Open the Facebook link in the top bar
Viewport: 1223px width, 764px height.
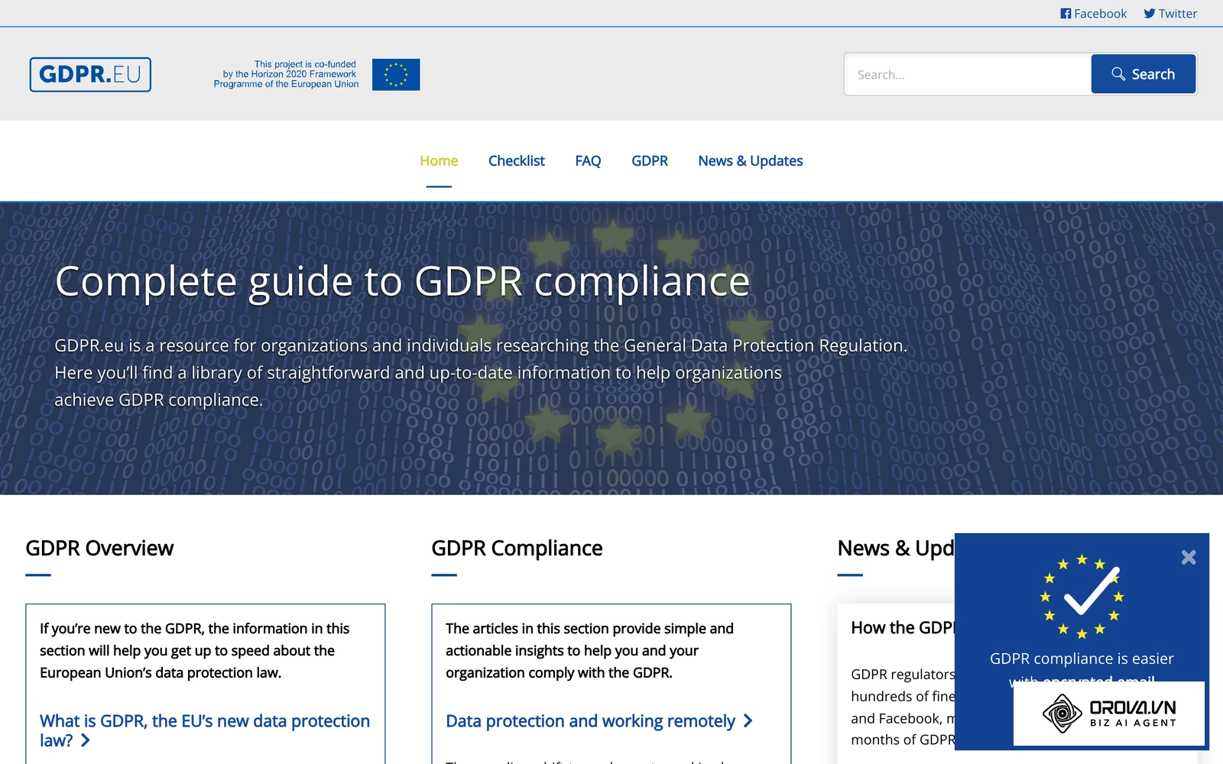1093,14
